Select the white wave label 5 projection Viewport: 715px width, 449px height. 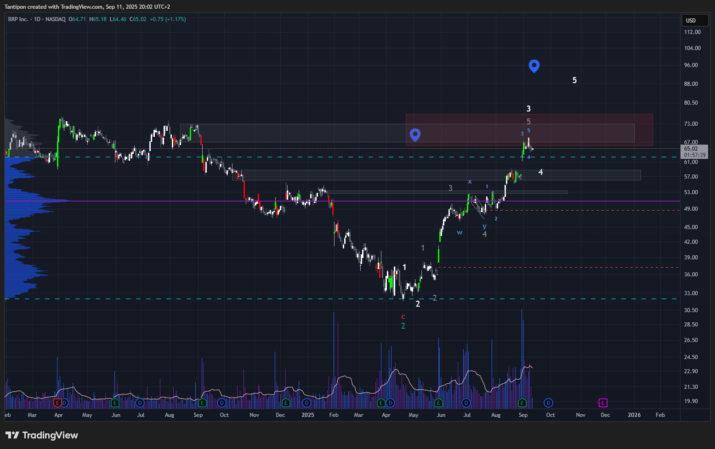pyautogui.click(x=574, y=80)
